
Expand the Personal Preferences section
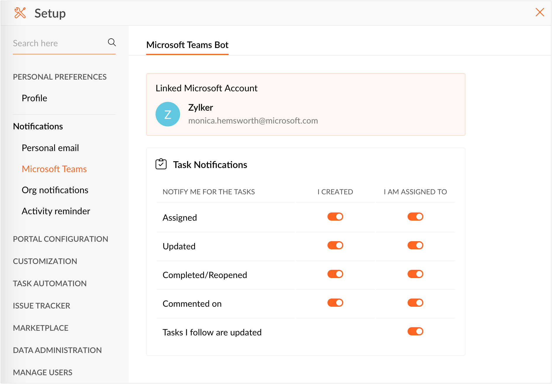coord(60,77)
